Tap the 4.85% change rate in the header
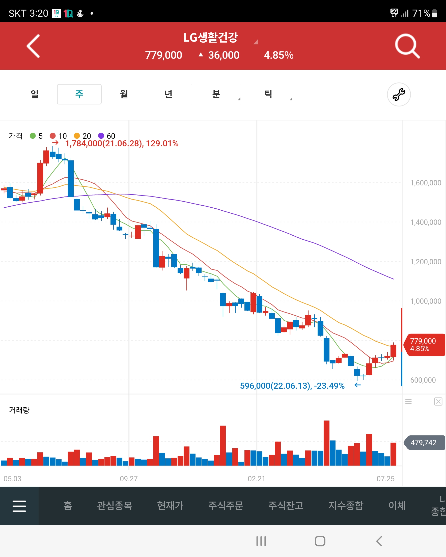 (278, 55)
